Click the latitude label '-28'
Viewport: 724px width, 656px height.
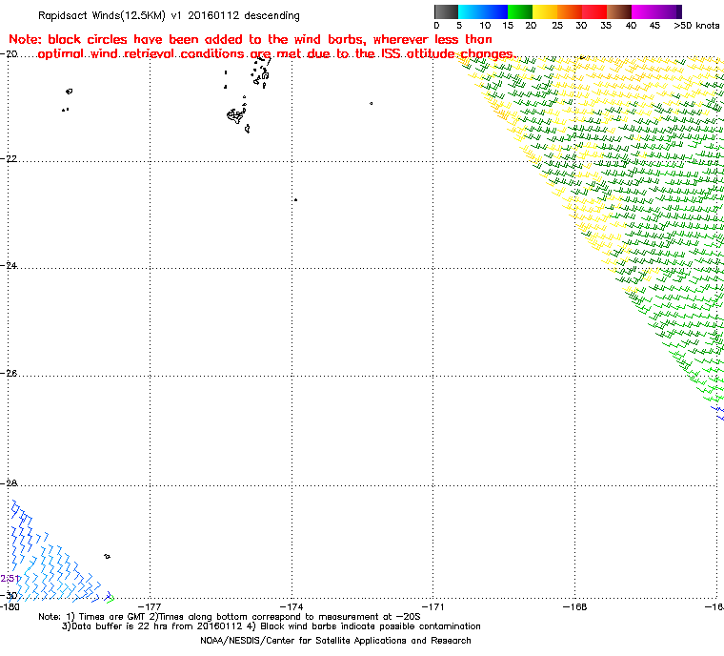click(9, 483)
